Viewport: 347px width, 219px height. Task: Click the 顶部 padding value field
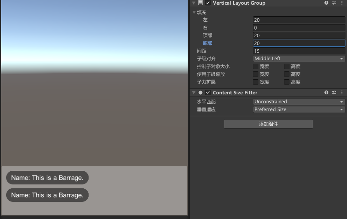tap(299, 35)
